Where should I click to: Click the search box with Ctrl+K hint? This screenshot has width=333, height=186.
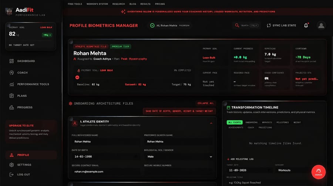click(246, 25)
